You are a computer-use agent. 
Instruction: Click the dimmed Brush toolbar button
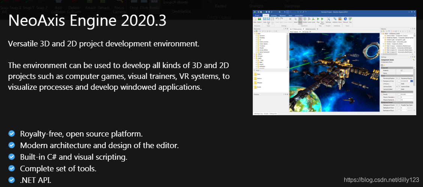(154, 6)
